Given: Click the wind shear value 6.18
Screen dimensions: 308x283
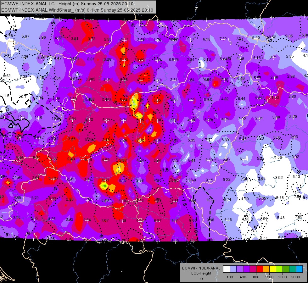Looking at the screenshot, I should pos(207,39).
